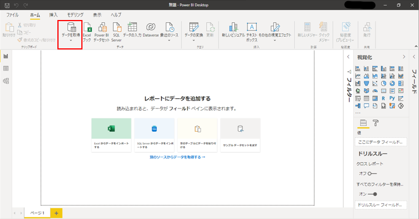Click 書式のコピー/貼り付け format painter
Image resolution: width=419 pixels, height=219 pixels.
coord(36,40)
